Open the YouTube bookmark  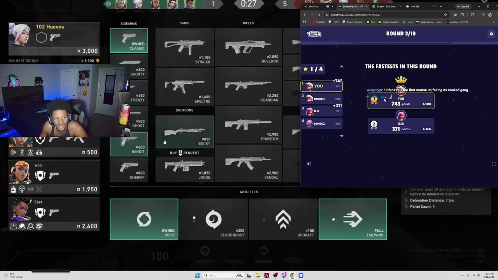pos(319,22)
